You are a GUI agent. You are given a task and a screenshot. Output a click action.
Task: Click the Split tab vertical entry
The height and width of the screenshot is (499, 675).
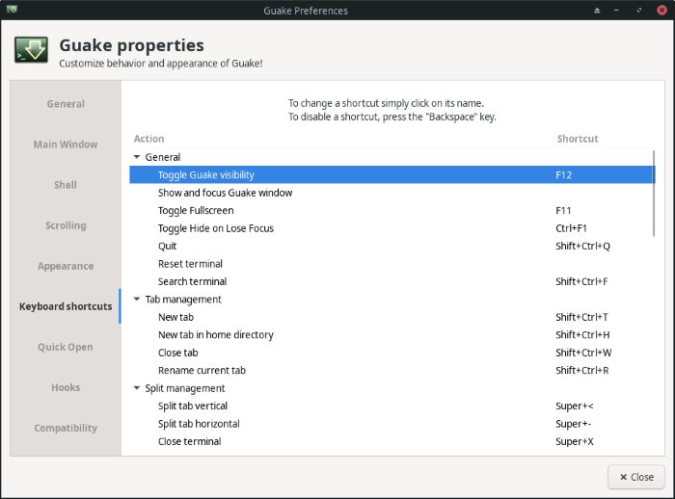[x=193, y=407]
